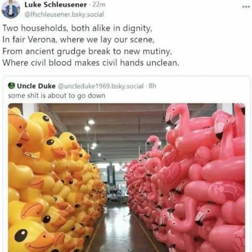Open the @uncleduke1969.bsky.social handle link
Image resolution: width=252 pixels, height=252 pixels.
tap(101, 86)
